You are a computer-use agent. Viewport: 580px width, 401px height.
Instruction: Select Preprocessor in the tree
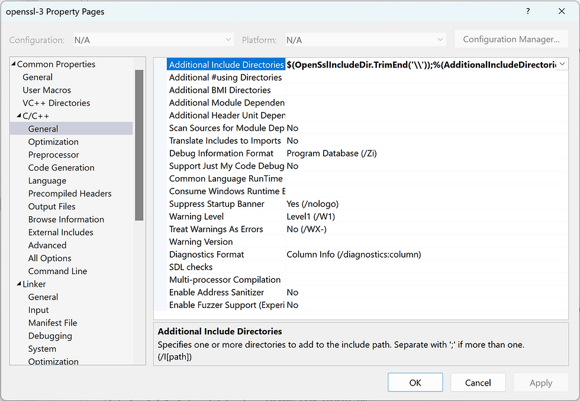[x=54, y=155]
